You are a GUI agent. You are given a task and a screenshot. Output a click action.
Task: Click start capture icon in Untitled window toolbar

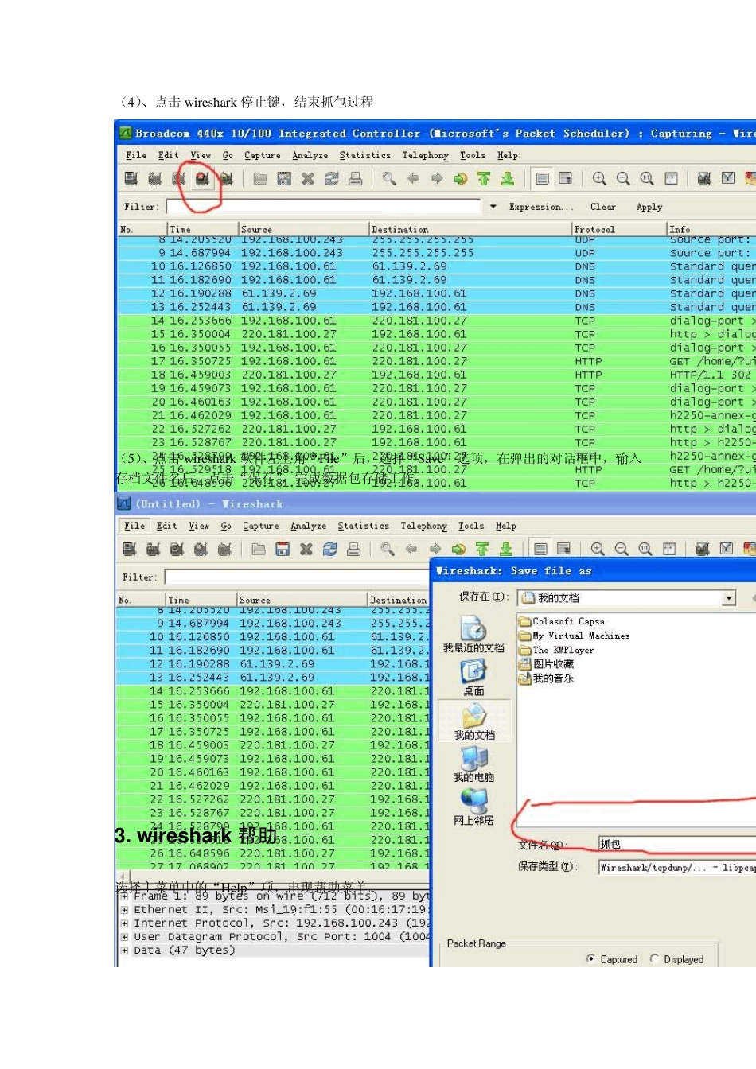177,550
